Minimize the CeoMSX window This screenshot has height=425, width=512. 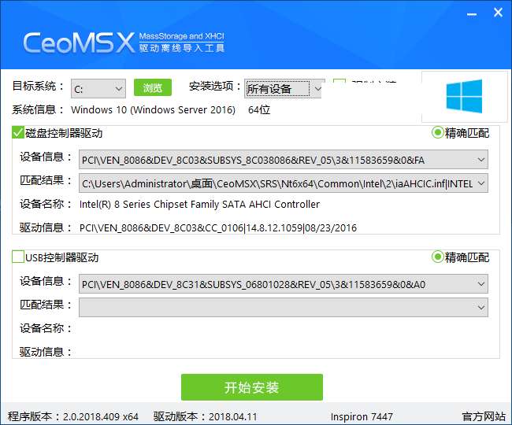pos(472,14)
